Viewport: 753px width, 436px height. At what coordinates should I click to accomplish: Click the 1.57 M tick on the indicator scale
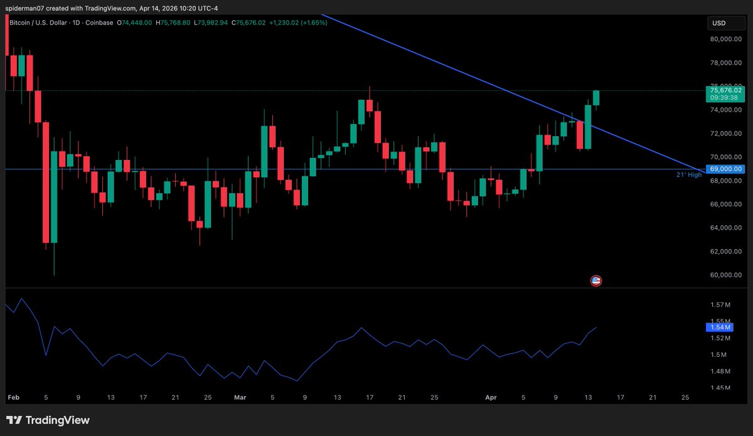[720, 305]
